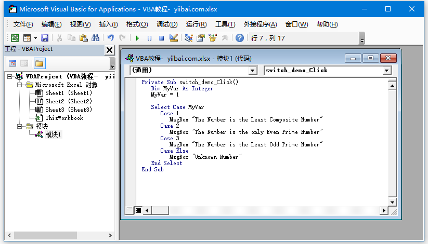Open the 文件(F) menu
Image resolution: width=428 pixels, height=244 pixels.
23,24
